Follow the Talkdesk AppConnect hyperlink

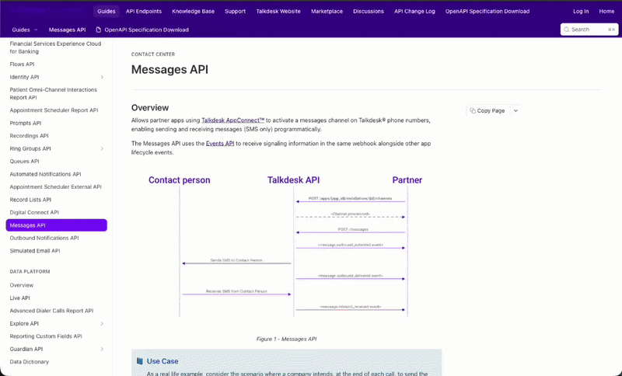click(232, 120)
